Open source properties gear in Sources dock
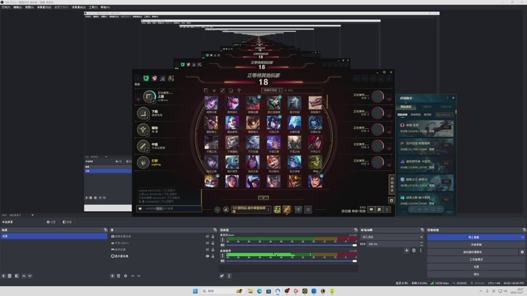 tap(125, 276)
